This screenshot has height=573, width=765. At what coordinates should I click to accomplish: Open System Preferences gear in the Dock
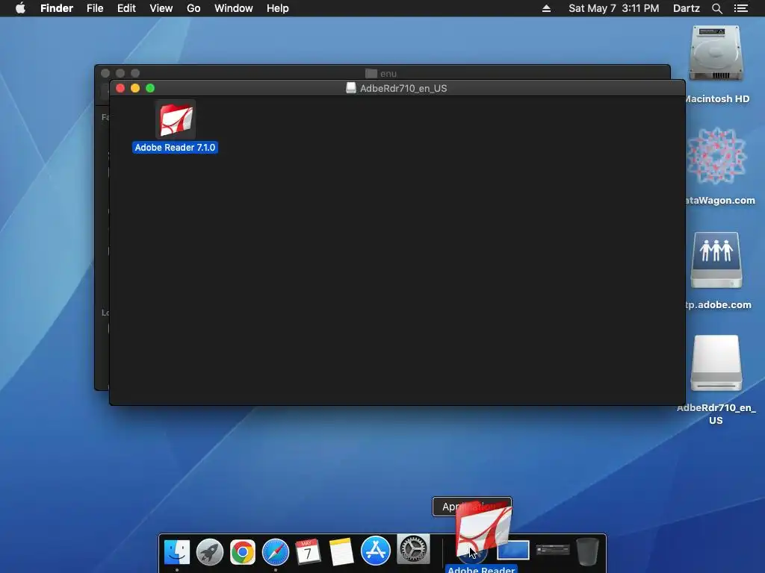[x=413, y=550]
